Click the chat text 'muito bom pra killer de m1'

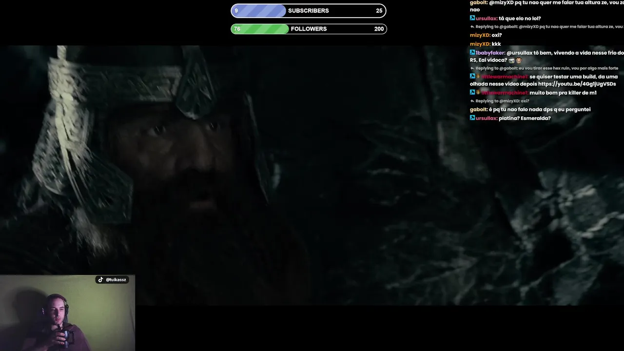(563, 93)
